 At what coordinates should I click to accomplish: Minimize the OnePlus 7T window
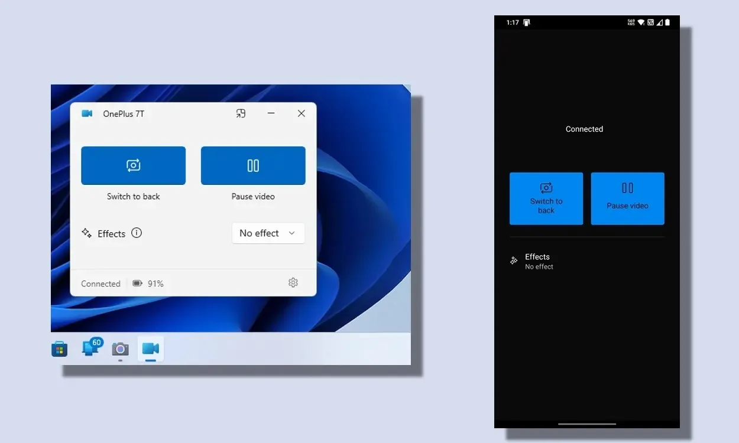271,113
